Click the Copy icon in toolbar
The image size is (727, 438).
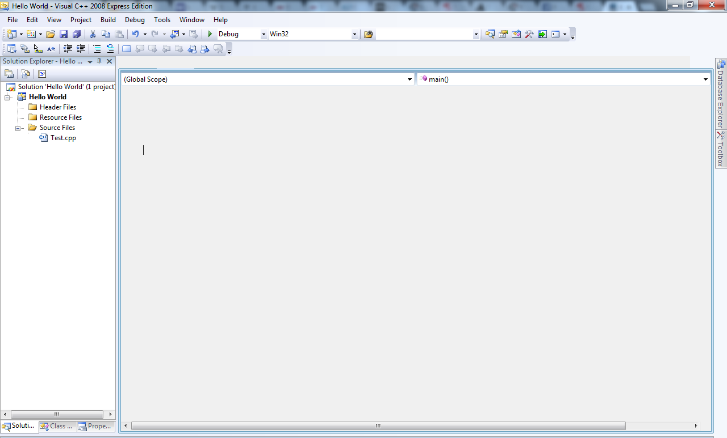106,34
